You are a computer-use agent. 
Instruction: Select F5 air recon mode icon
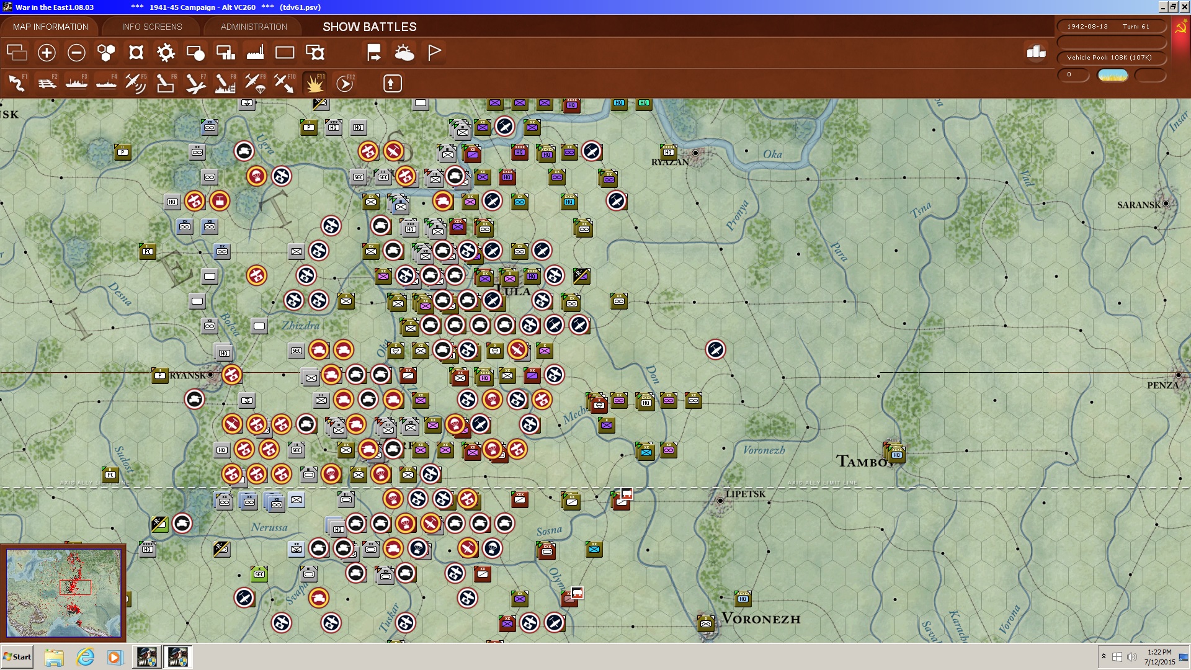tap(136, 83)
